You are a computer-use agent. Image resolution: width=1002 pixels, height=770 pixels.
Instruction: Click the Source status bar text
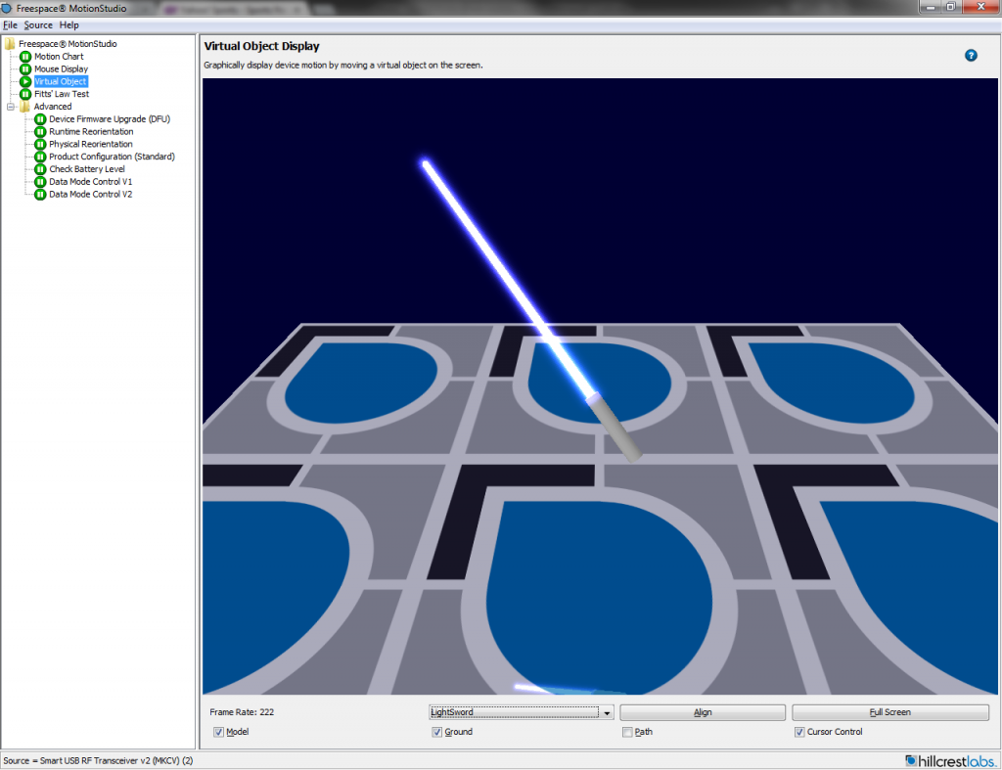pos(99,760)
